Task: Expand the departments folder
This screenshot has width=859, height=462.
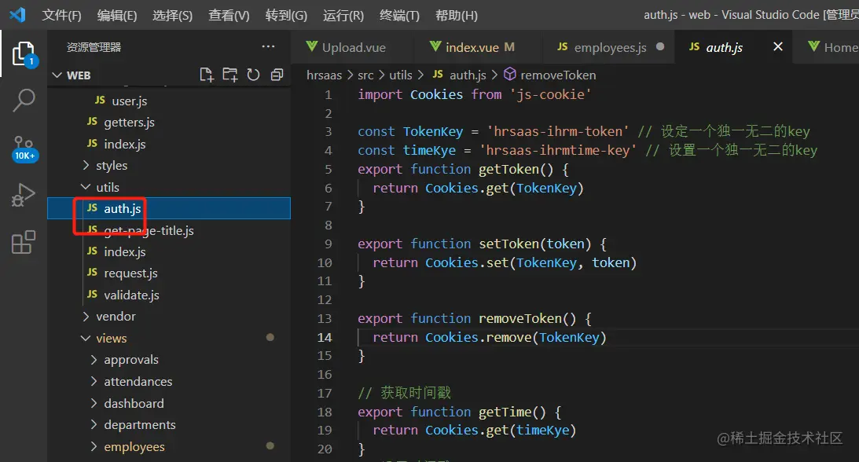Action: tap(94, 424)
